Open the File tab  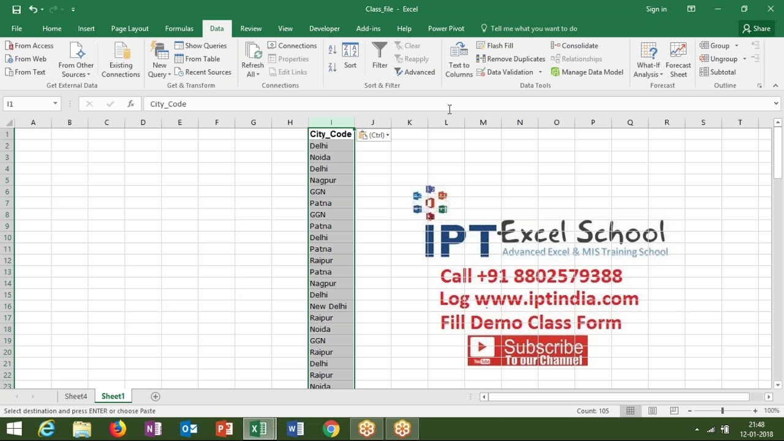point(17,28)
